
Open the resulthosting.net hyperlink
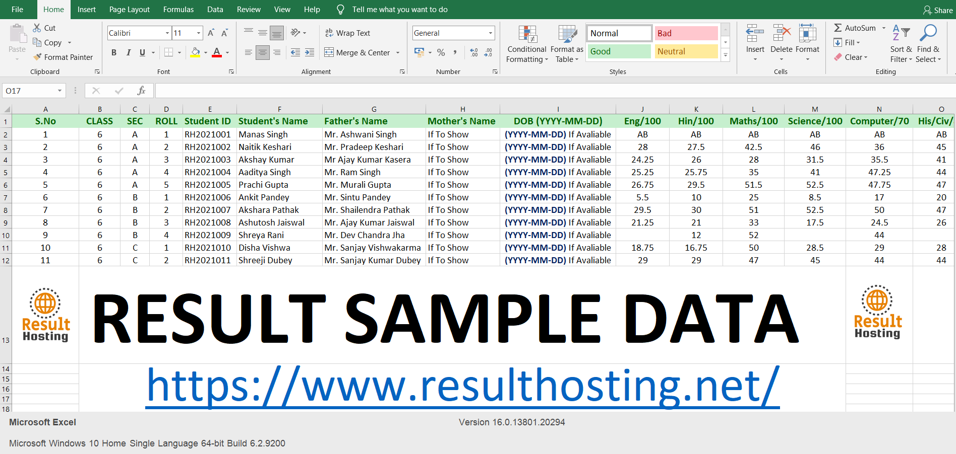pyautogui.click(x=463, y=387)
